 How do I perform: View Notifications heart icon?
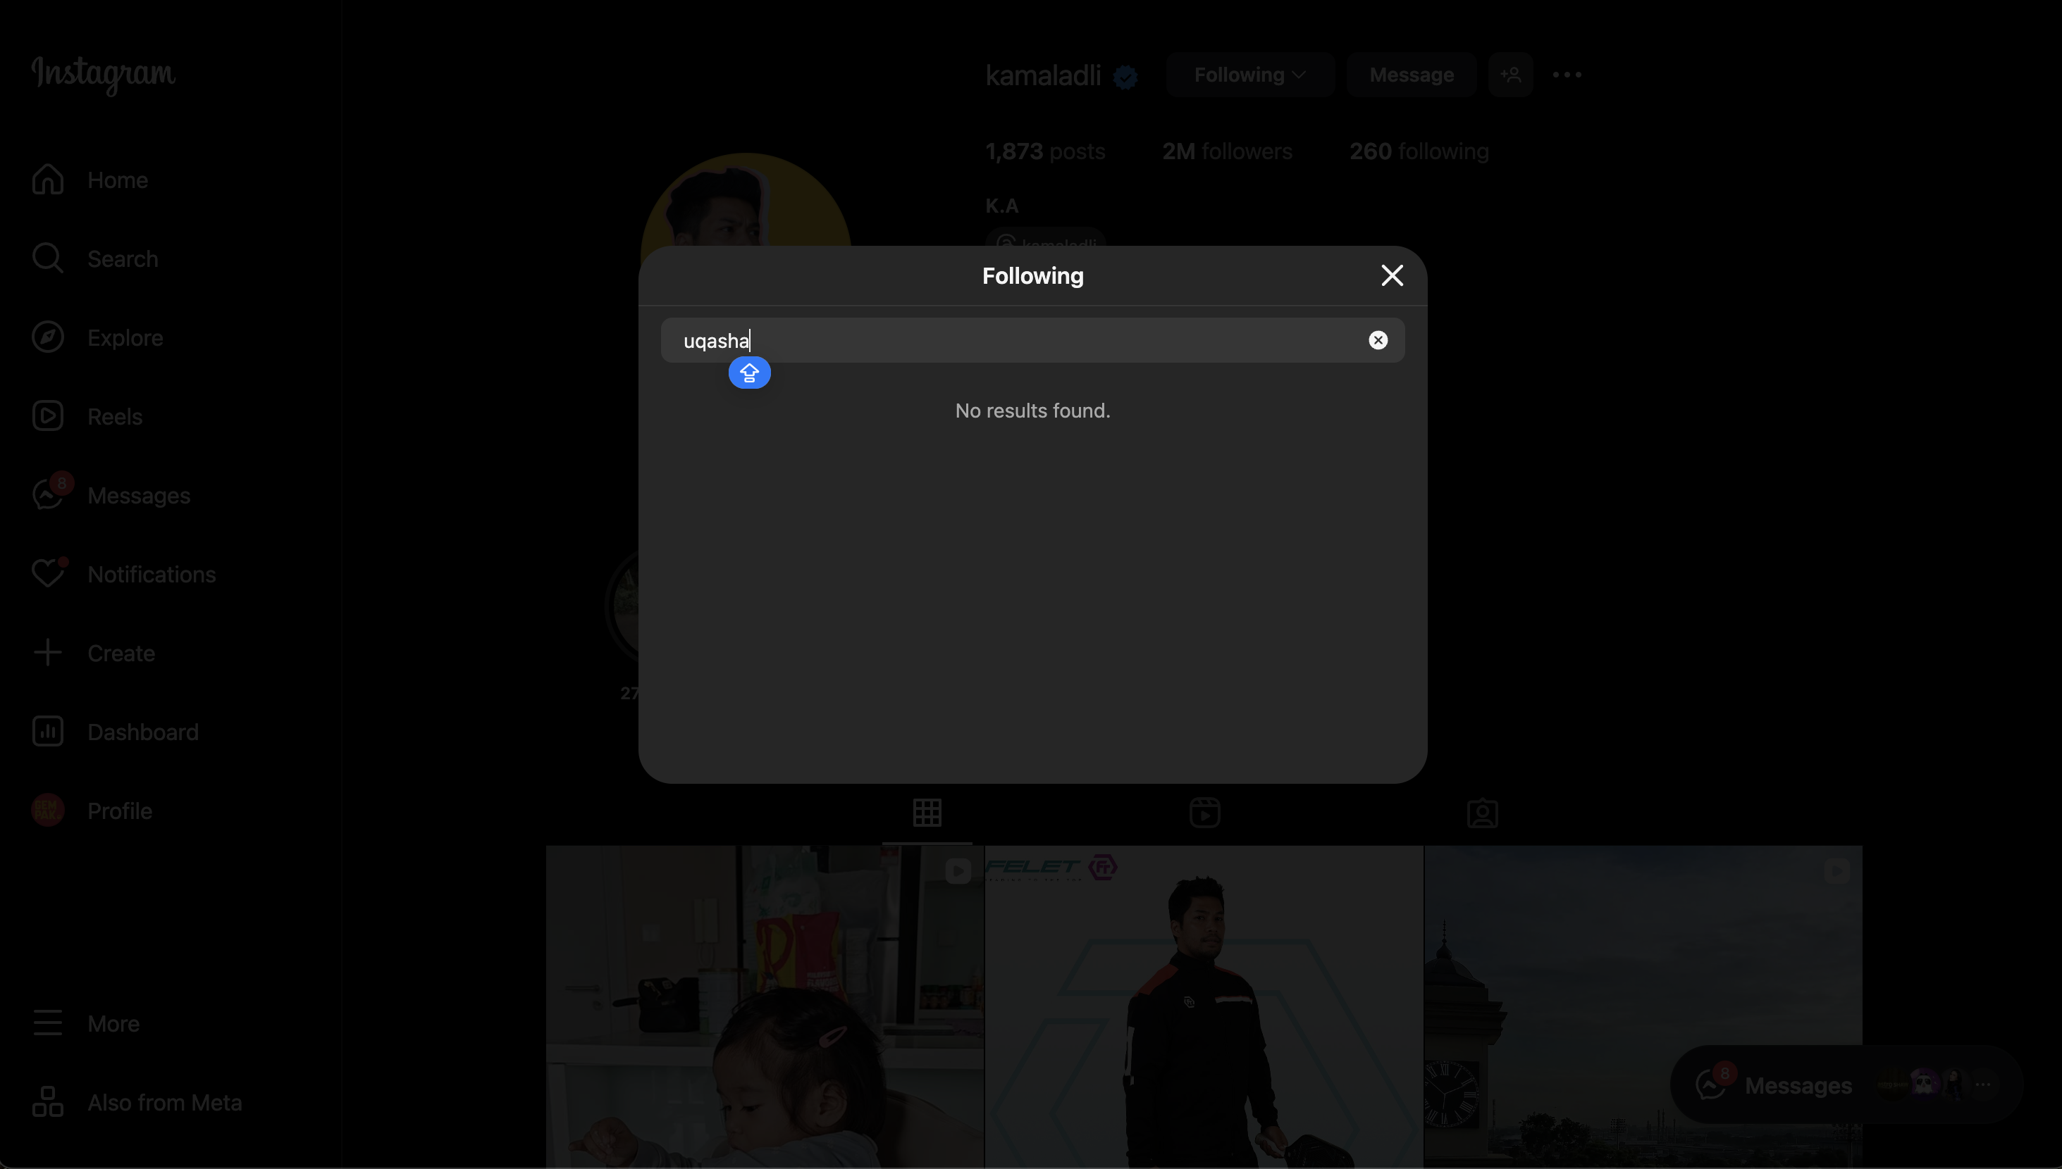pyautogui.click(x=48, y=574)
